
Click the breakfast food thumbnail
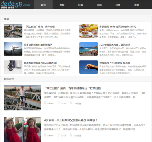88,31
